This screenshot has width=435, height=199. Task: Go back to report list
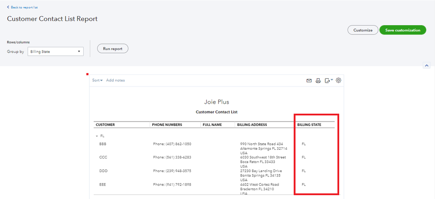pos(22,7)
